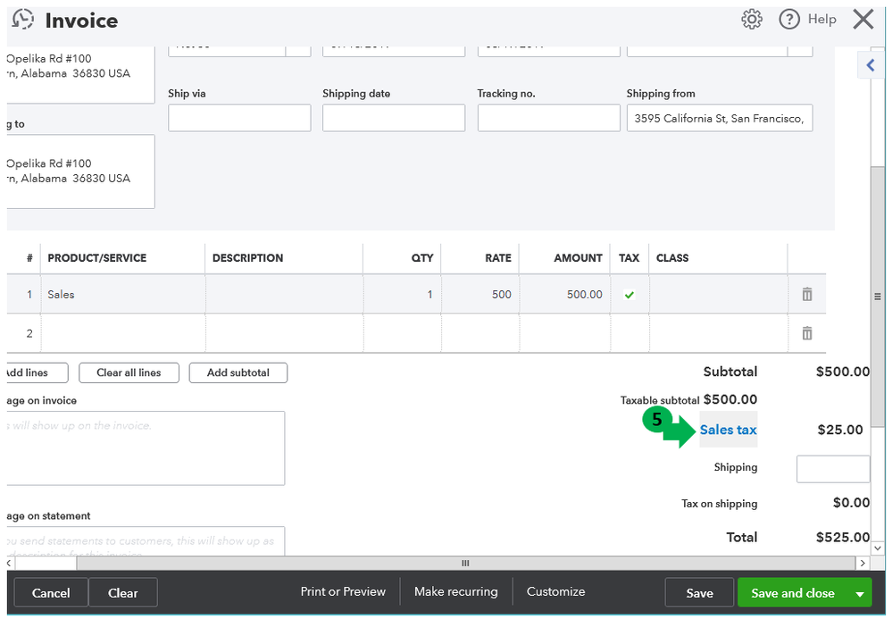This screenshot has width=892, height=619.
Task: Expand the side panel with the blue chevron
Action: tap(870, 65)
